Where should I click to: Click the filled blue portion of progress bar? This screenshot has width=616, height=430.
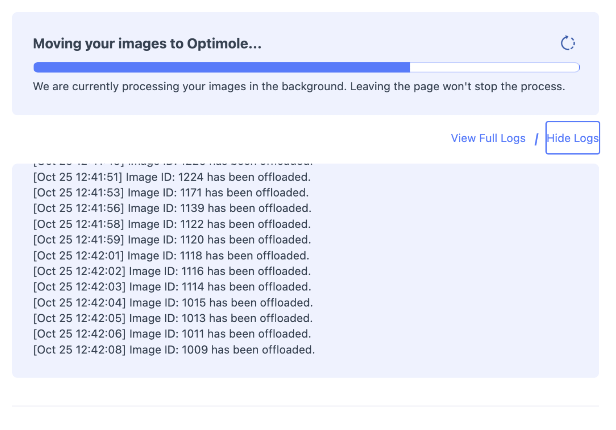click(222, 68)
